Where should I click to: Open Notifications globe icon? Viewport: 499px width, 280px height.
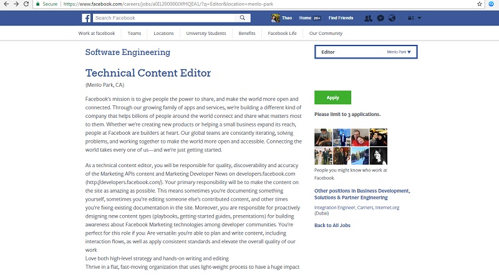pos(392,18)
